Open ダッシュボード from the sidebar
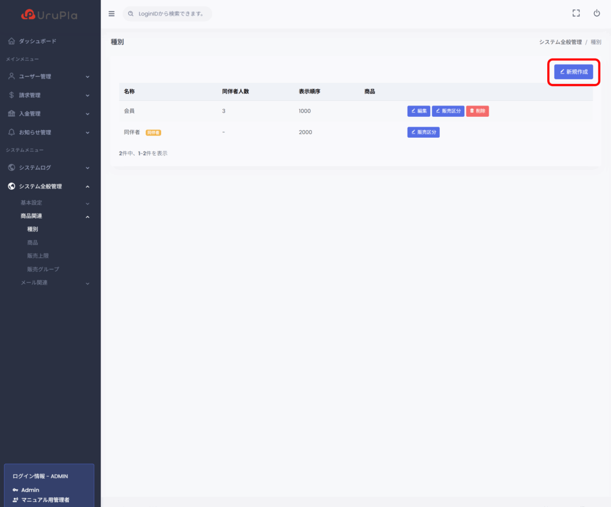Image resolution: width=611 pixels, height=507 pixels. 37,41
